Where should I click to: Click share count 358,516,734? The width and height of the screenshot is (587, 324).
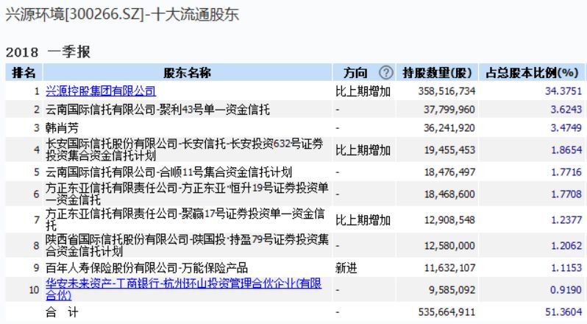pos(447,91)
